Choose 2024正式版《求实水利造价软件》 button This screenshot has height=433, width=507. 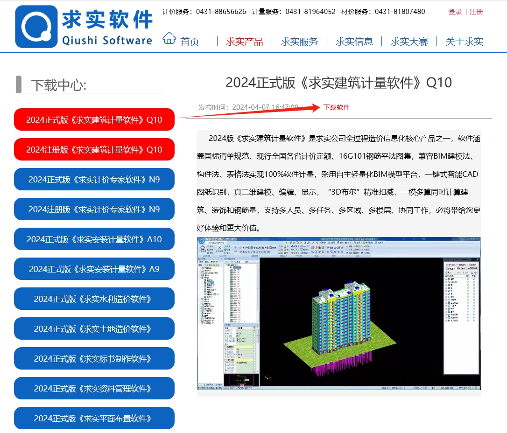[94, 299]
